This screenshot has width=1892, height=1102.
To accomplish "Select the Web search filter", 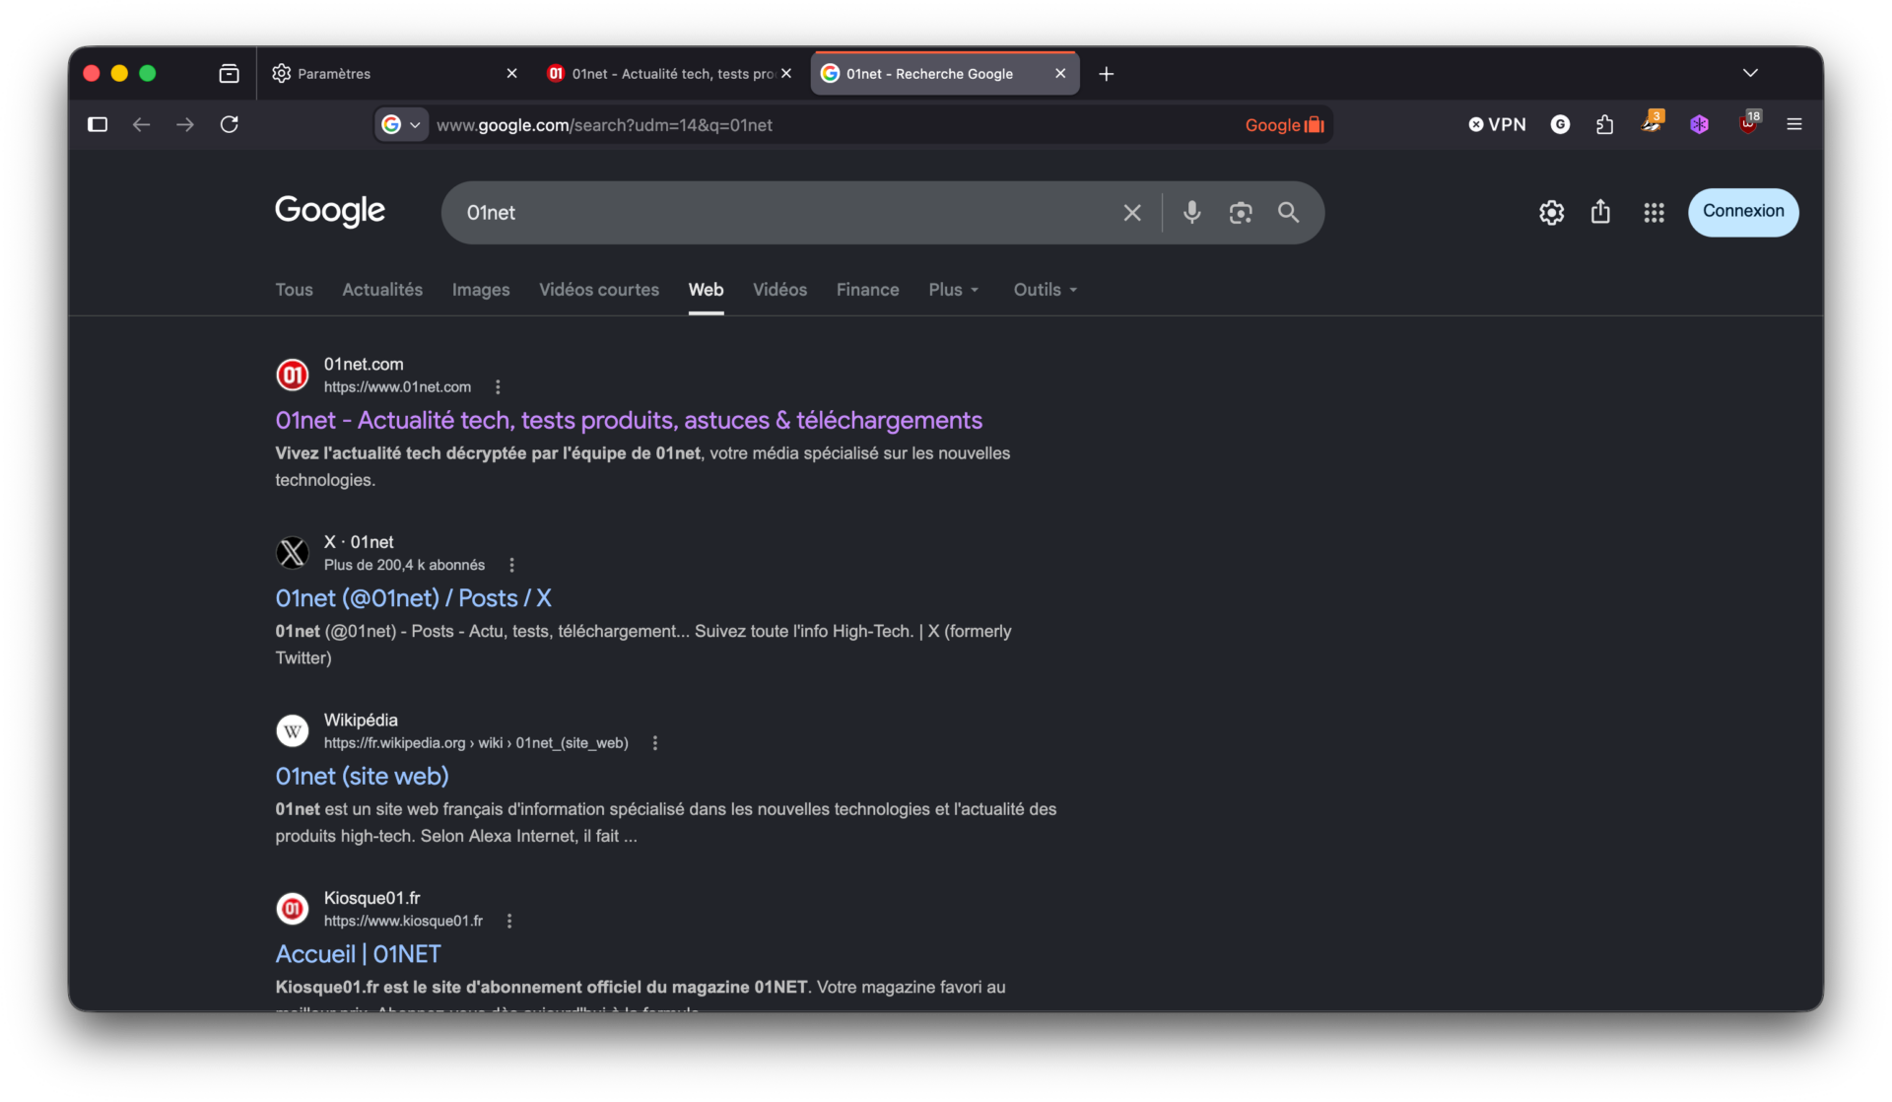I will coord(706,290).
